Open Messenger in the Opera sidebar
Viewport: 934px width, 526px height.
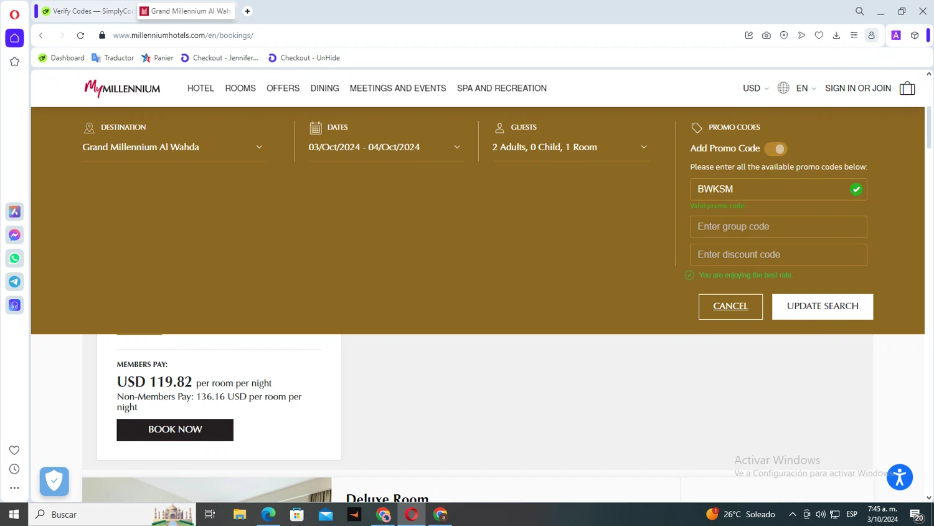(x=15, y=235)
